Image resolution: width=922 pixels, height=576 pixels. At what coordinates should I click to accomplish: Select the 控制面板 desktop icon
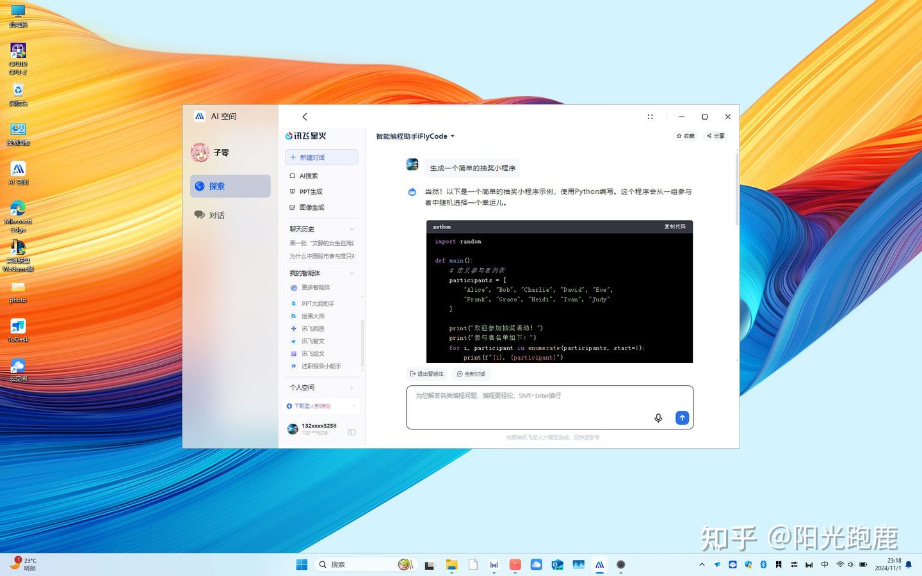(x=18, y=134)
